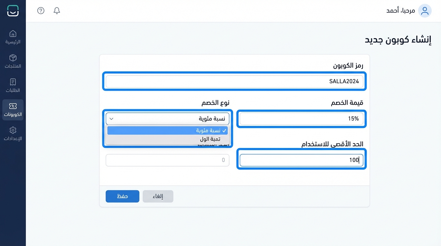Click the مرحبا، أحمد greeting text

tap(401, 11)
